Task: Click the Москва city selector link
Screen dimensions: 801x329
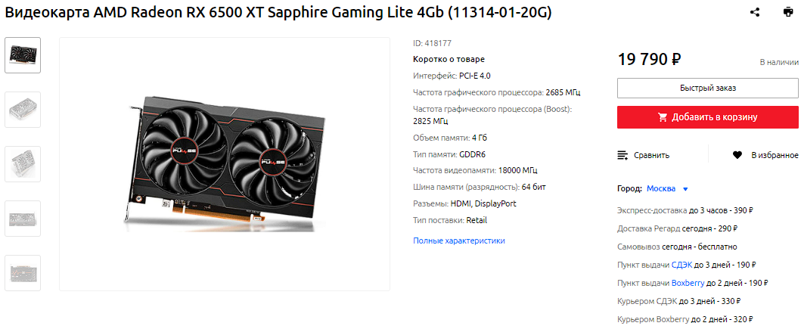Action: [661, 188]
